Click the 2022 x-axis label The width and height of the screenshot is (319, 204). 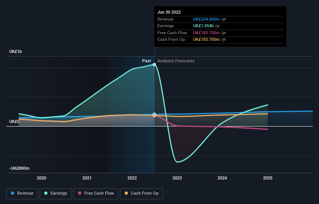pyautogui.click(x=132, y=178)
